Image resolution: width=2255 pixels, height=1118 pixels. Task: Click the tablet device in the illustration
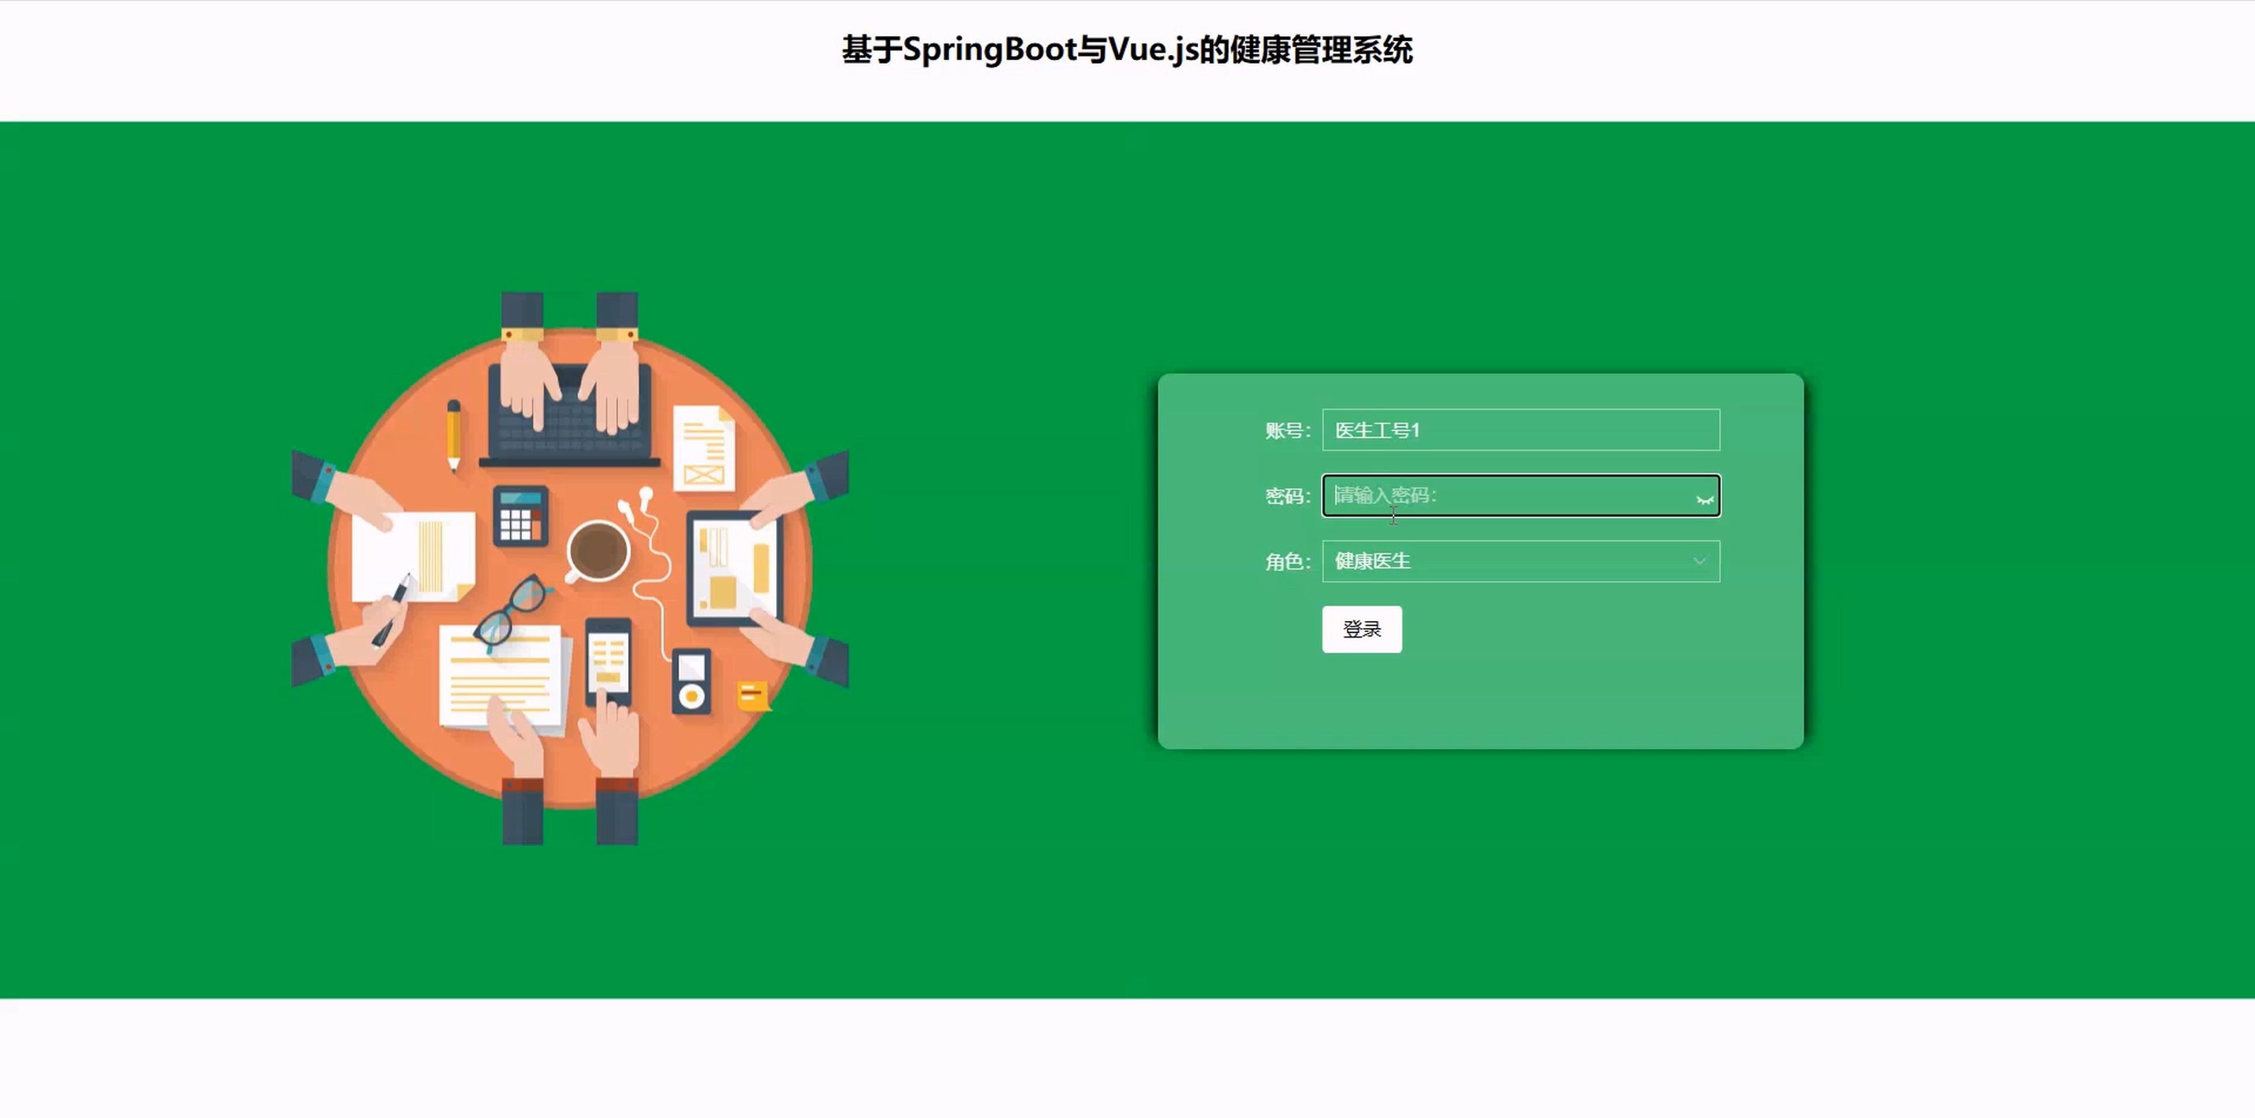734,568
